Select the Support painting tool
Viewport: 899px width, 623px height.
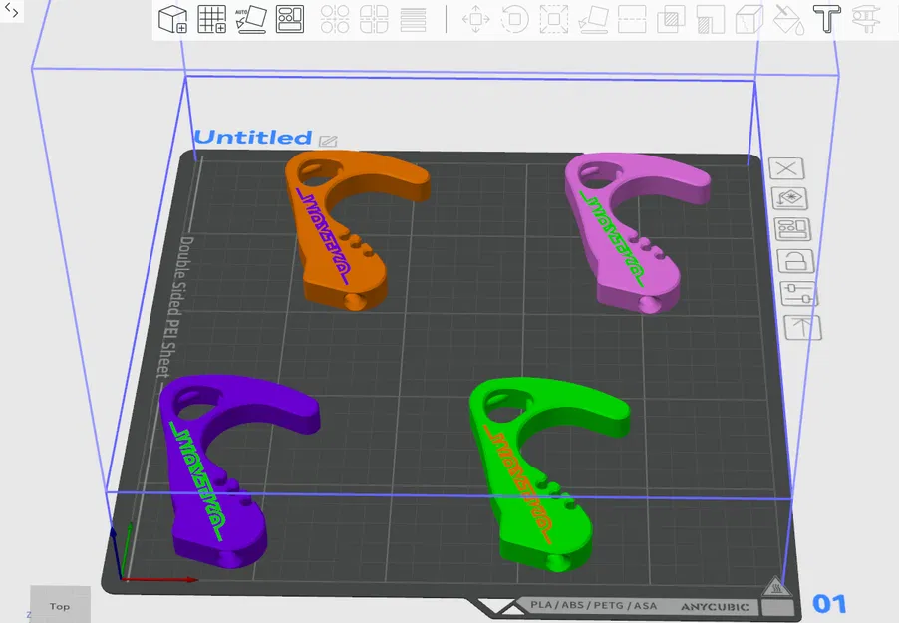click(710, 19)
